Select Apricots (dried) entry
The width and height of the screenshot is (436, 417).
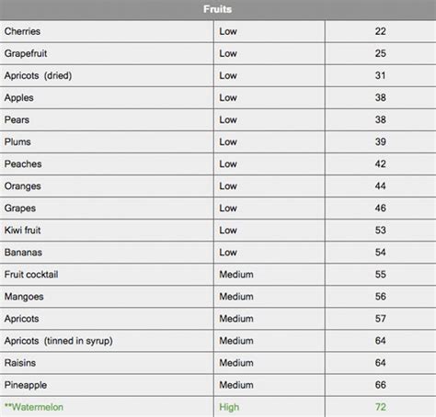(38, 75)
